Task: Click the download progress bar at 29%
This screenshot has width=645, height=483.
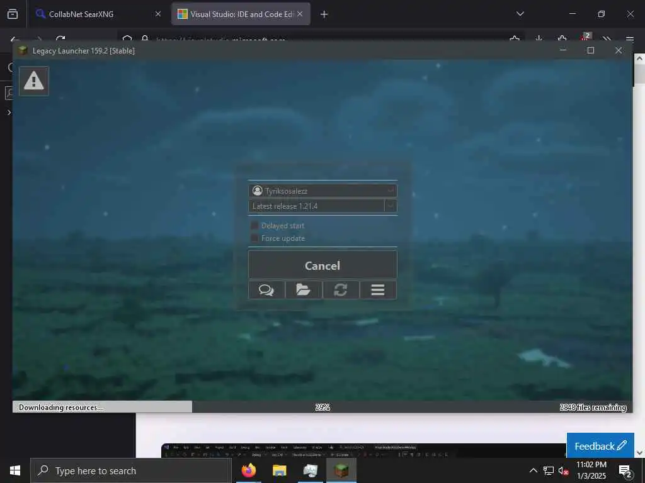Action: click(322, 407)
